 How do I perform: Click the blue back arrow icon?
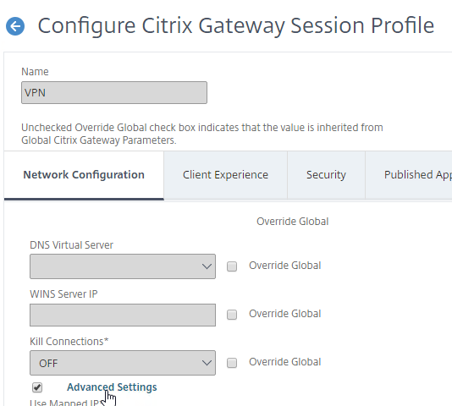(15, 26)
